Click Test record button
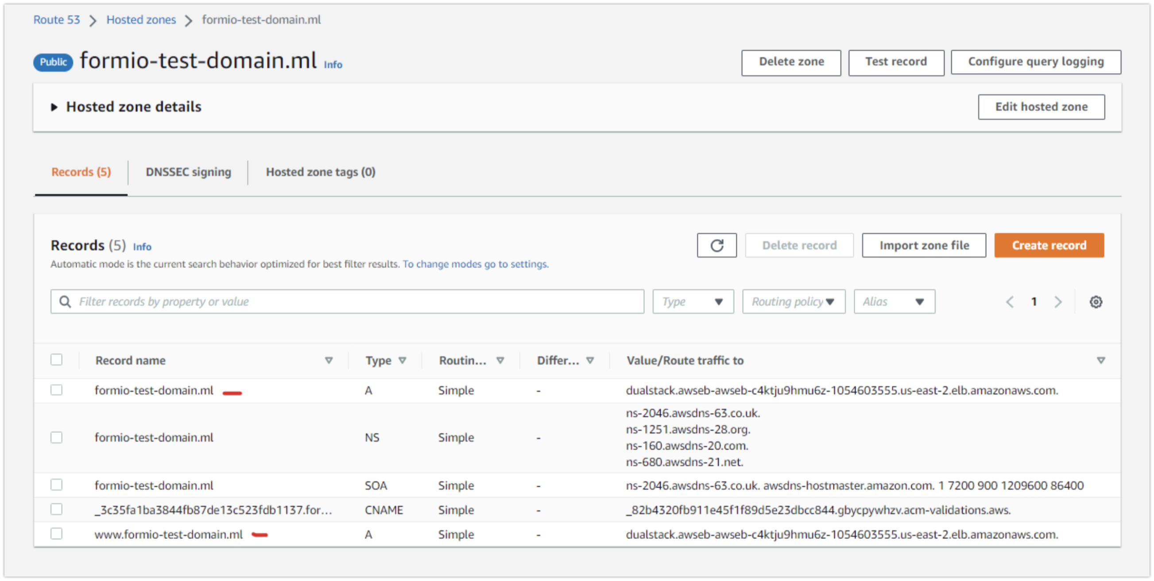The image size is (1154, 581). coord(896,62)
